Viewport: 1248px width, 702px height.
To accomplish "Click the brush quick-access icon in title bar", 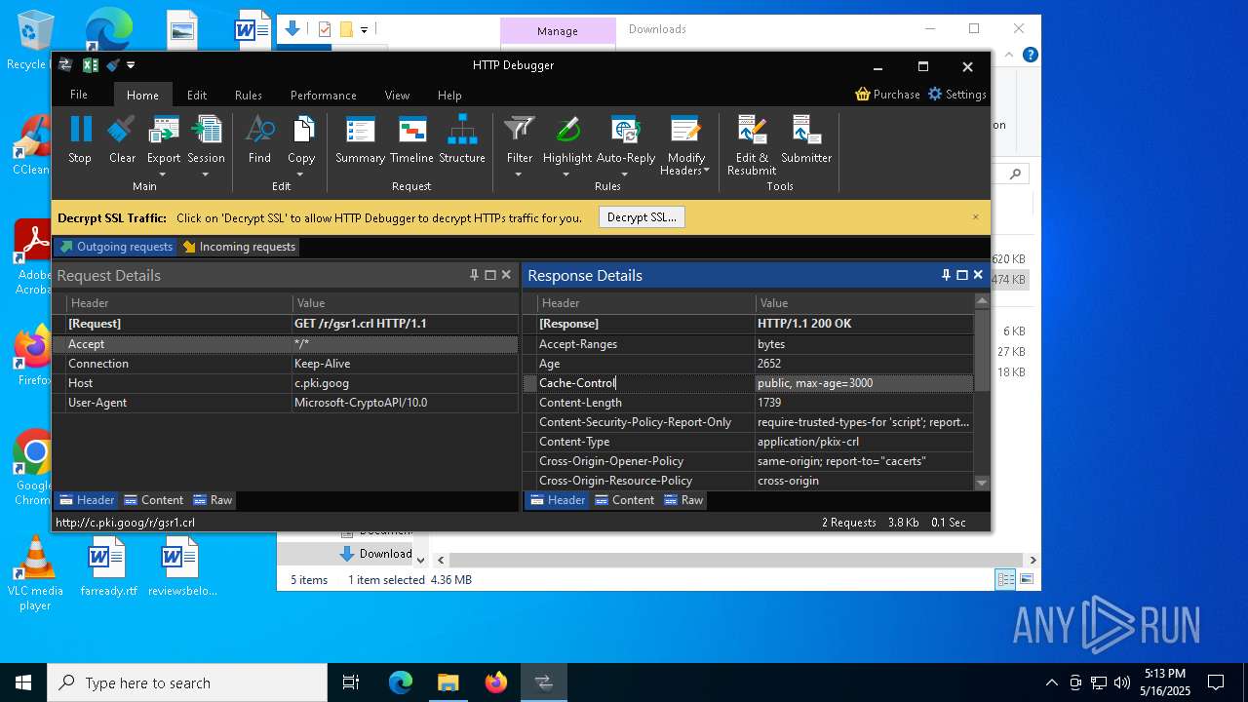I will 112,65.
